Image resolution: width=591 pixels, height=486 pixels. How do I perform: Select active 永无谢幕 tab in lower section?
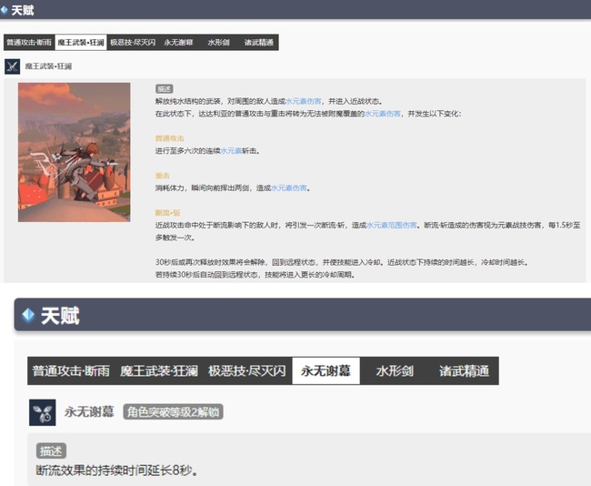[x=326, y=371]
